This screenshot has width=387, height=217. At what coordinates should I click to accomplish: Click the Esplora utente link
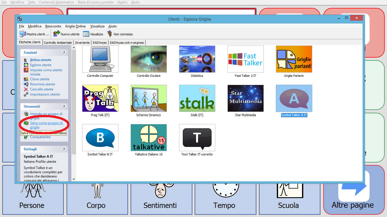click(41, 65)
